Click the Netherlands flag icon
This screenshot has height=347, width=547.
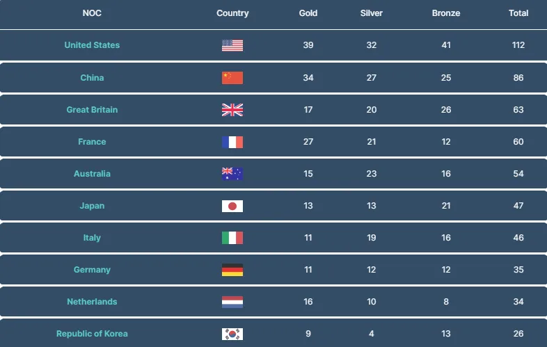coord(232,302)
